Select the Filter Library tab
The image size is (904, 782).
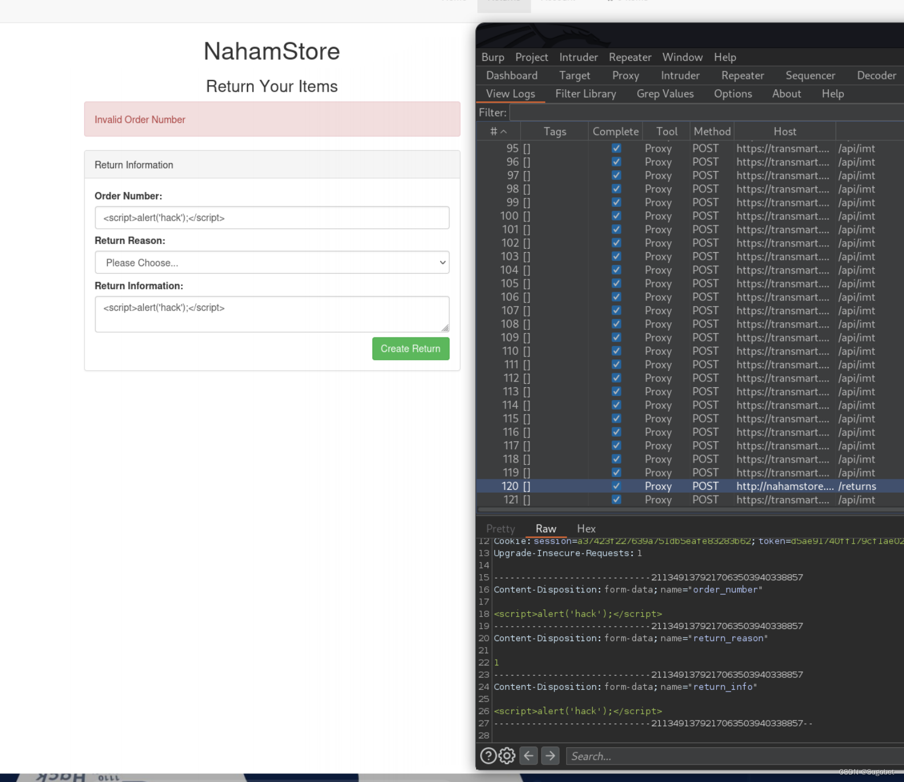586,94
